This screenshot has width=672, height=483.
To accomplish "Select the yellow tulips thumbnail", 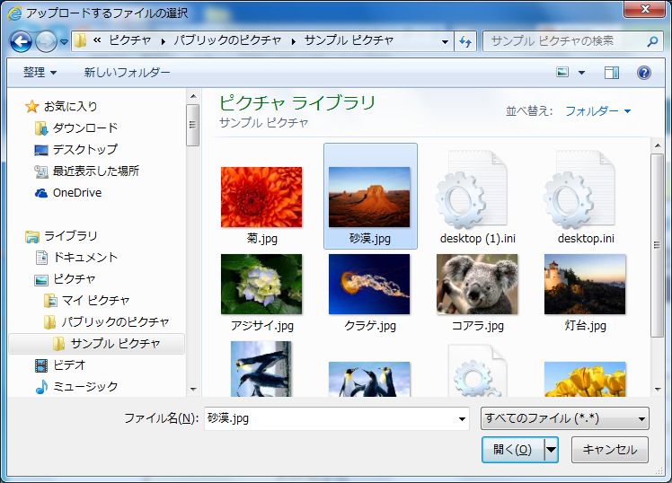I will tap(585, 380).
